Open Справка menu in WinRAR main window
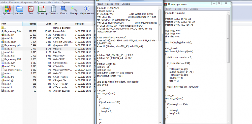The height and width of the screenshot is (124, 252). point(66,3)
